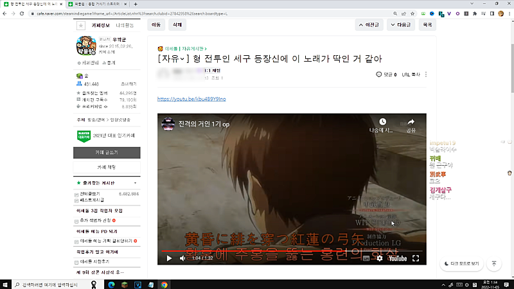Click the 삭제 delete button
The width and height of the screenshot is (514, 289).
coord(177,24)
